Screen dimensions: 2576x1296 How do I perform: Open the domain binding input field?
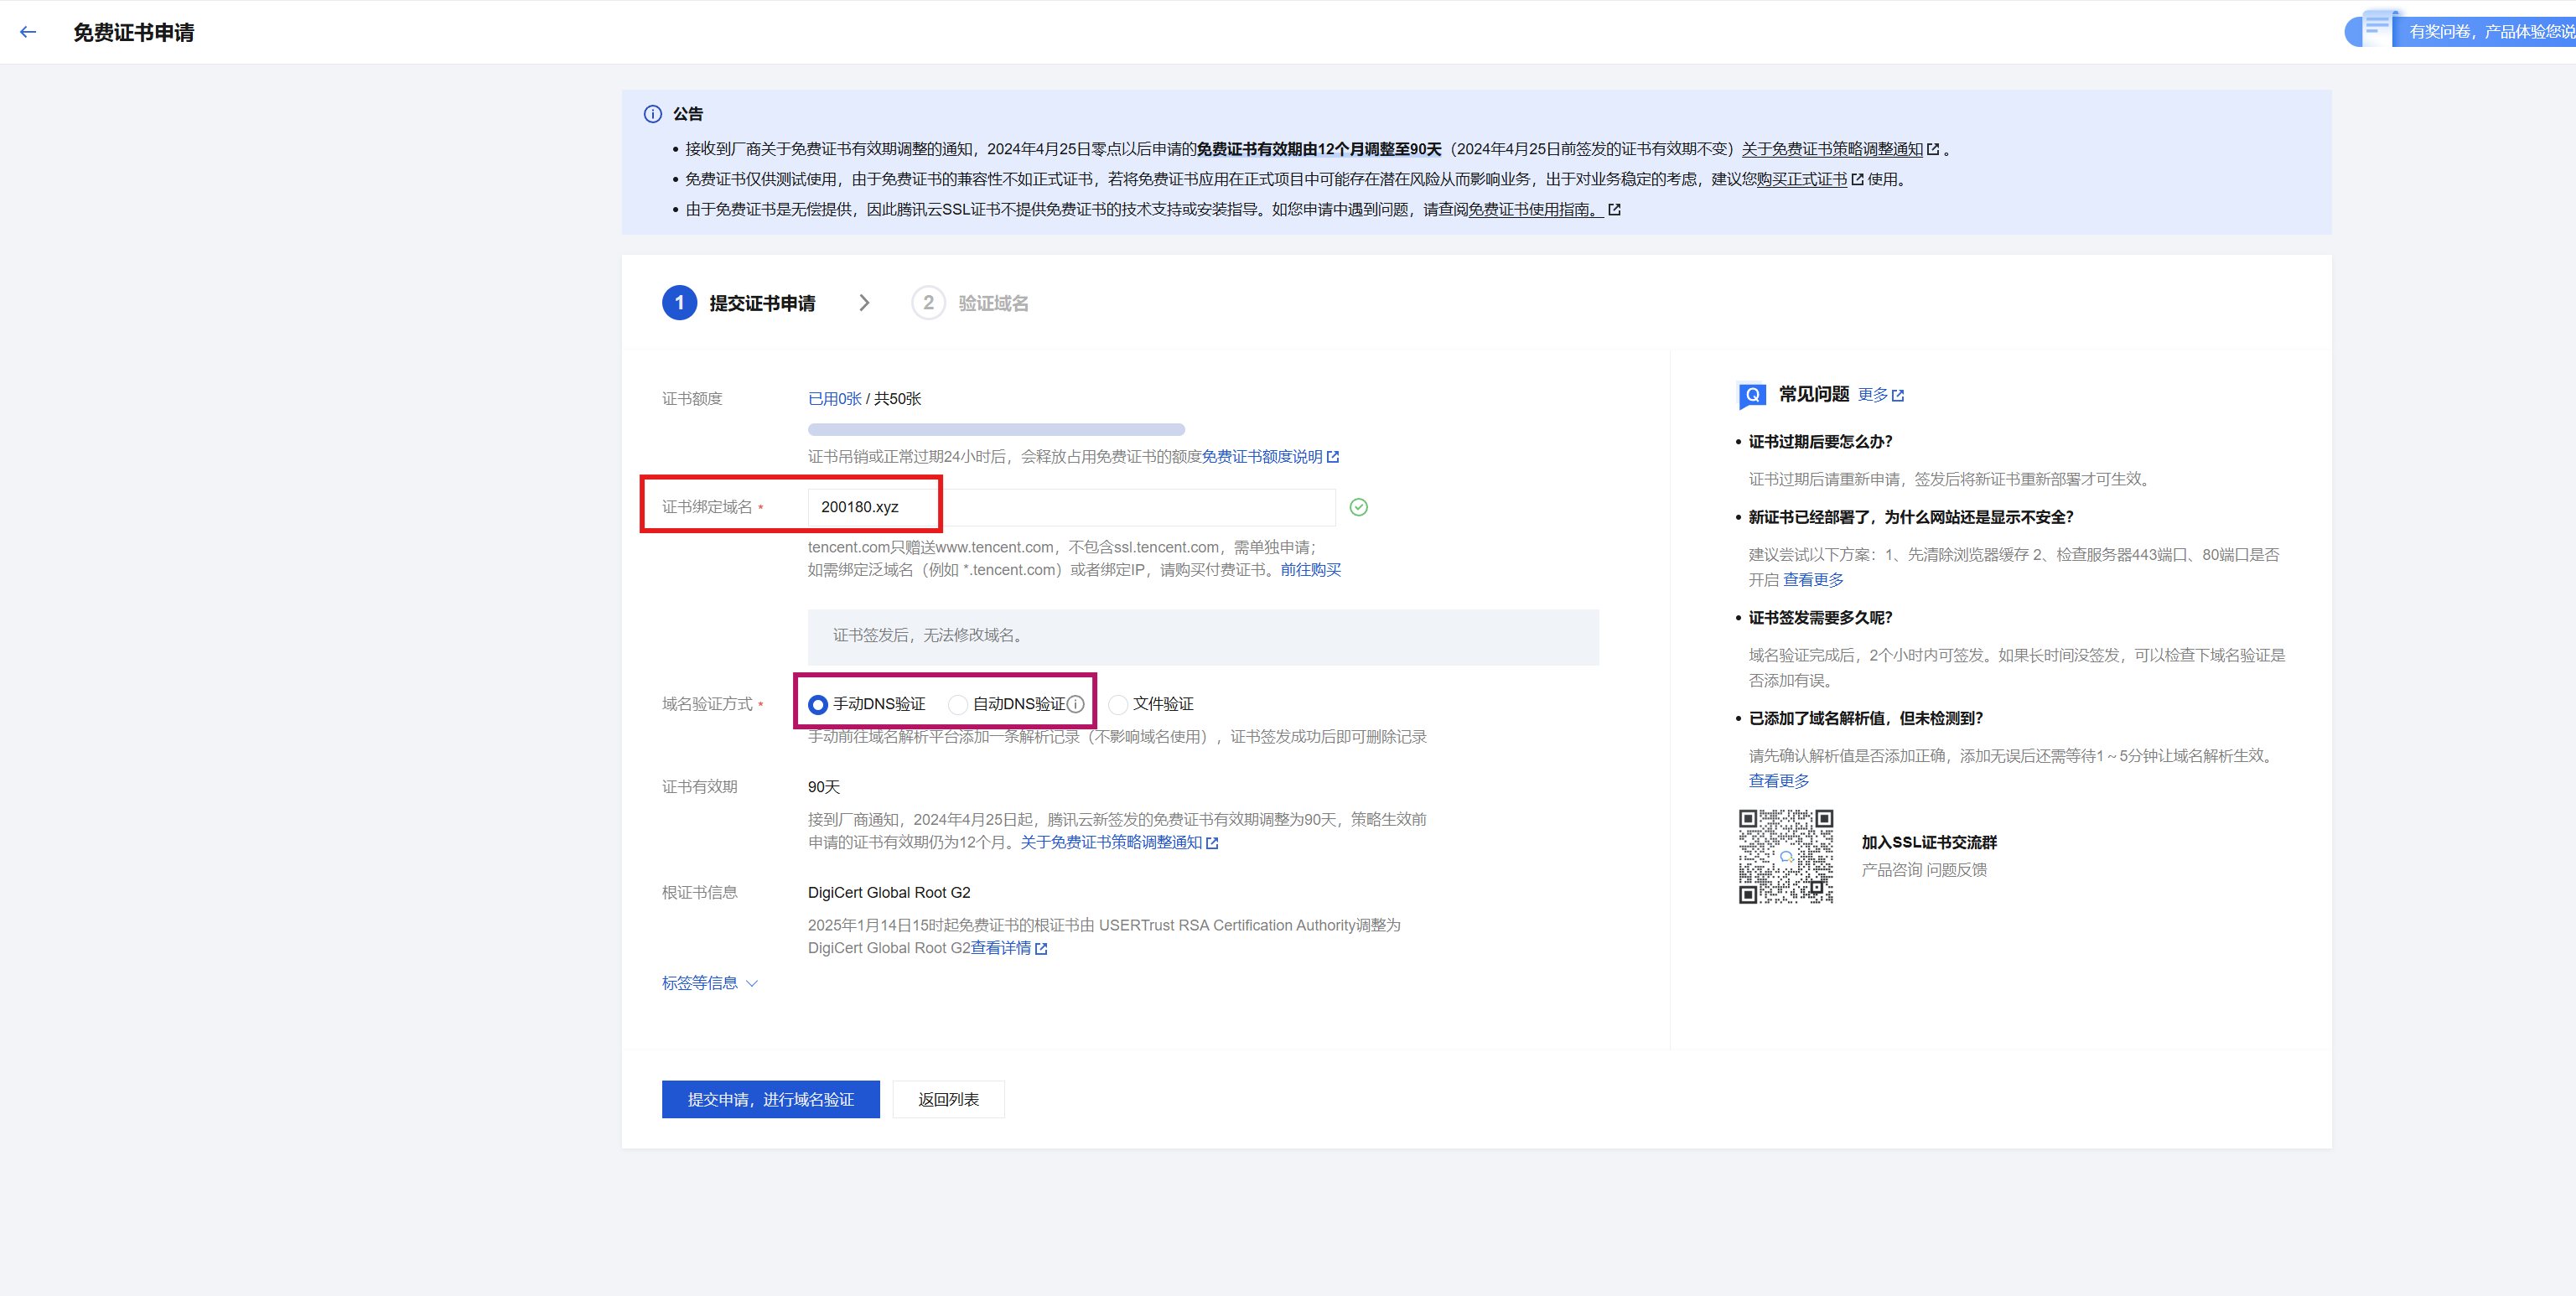tap(1070, 507)
